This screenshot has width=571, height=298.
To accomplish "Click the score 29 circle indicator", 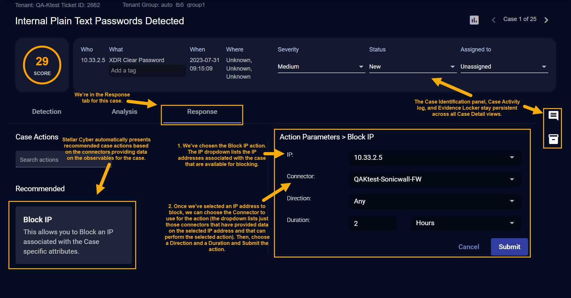I will click(x=42, y=65).
